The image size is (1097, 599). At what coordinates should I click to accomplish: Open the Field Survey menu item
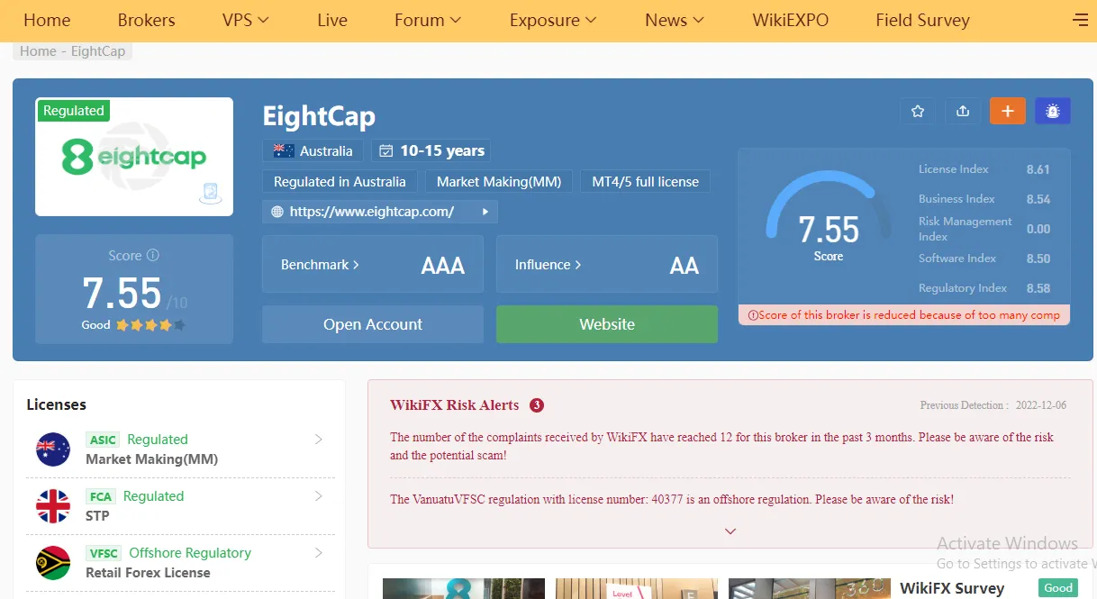point(922,20)
